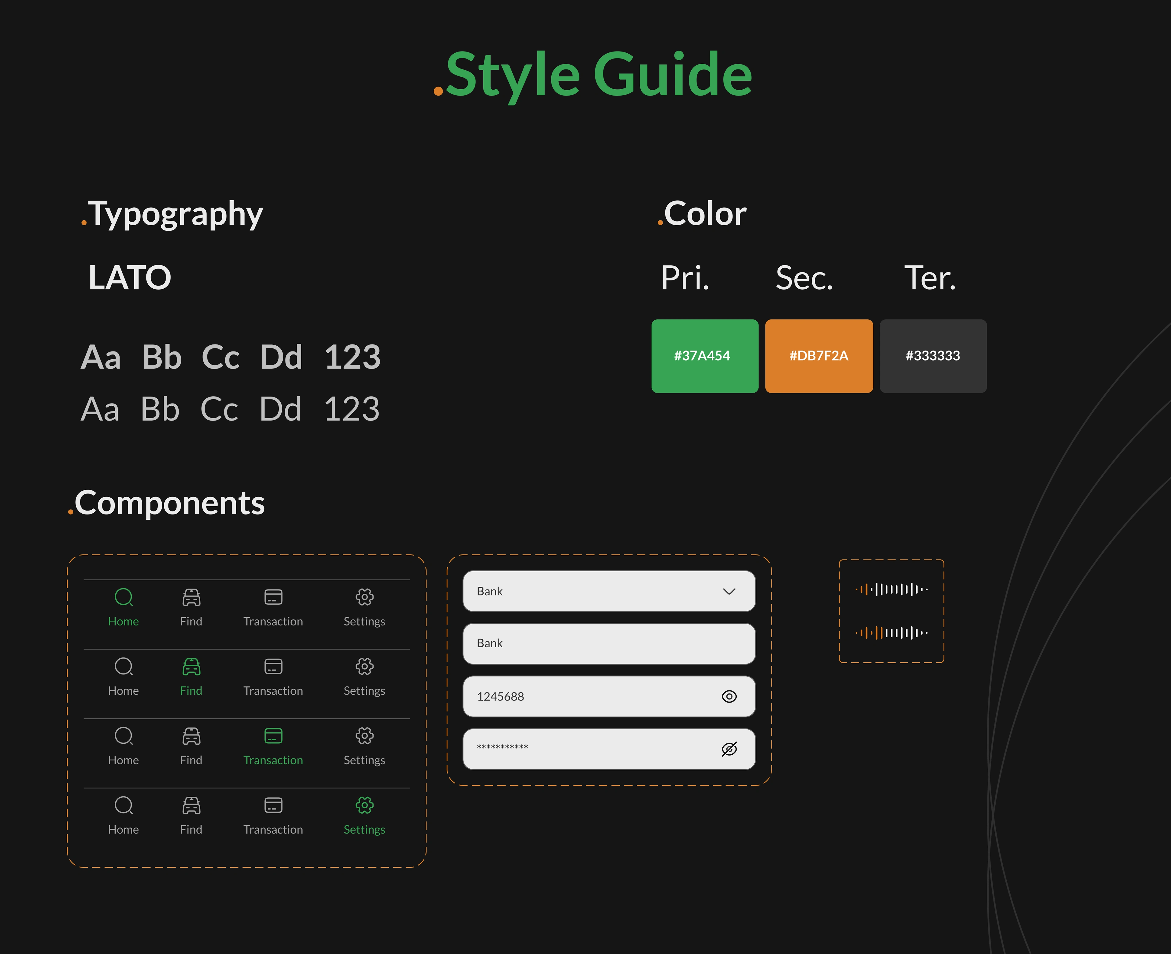
Task: Click the secondary orange #DB7F2A swatch
Action: tap(819, 356)
